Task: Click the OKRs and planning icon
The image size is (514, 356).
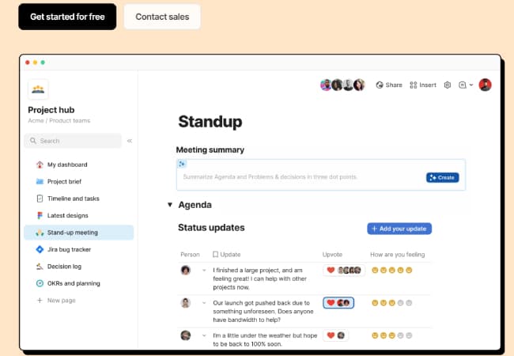Action: [x=40, y=283]
